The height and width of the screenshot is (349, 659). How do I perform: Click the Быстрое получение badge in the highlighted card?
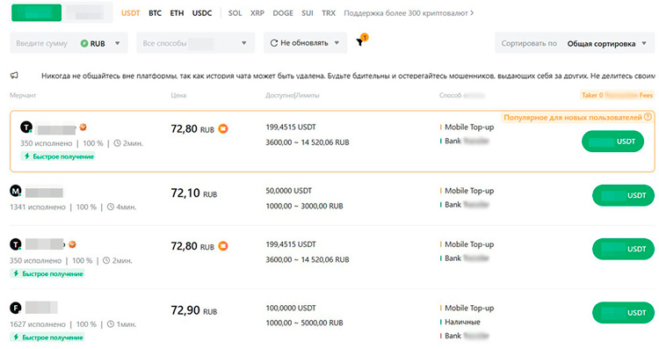click(58, 156)
